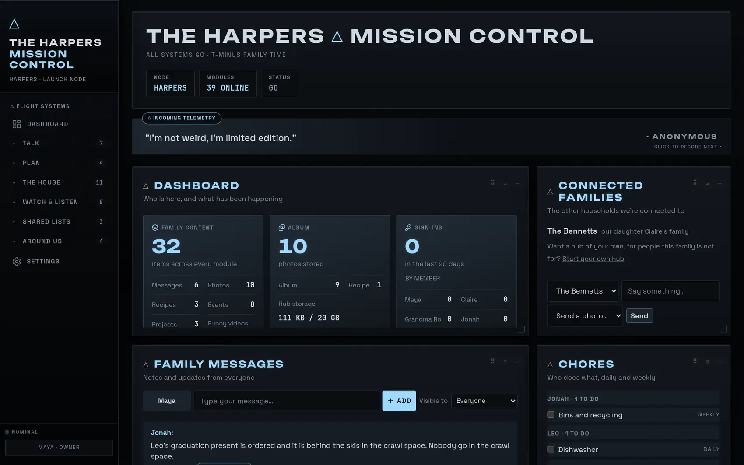The width and height of the screenshot is (744, 465).
Task: Click the Chores panel pop-out icon
Action: pos(707,362)
